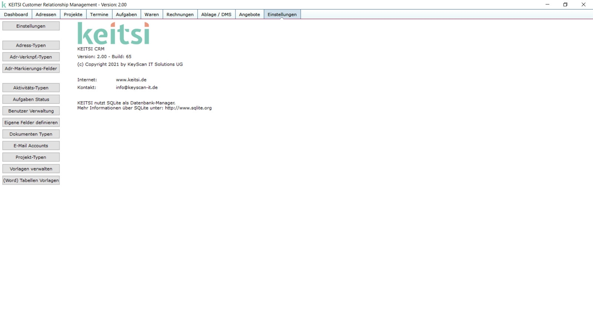Click the (Word) Tabellen Vorlagen button
This screenshot has width=593, height=318.
pyautogui.click(x=31, y=180)
